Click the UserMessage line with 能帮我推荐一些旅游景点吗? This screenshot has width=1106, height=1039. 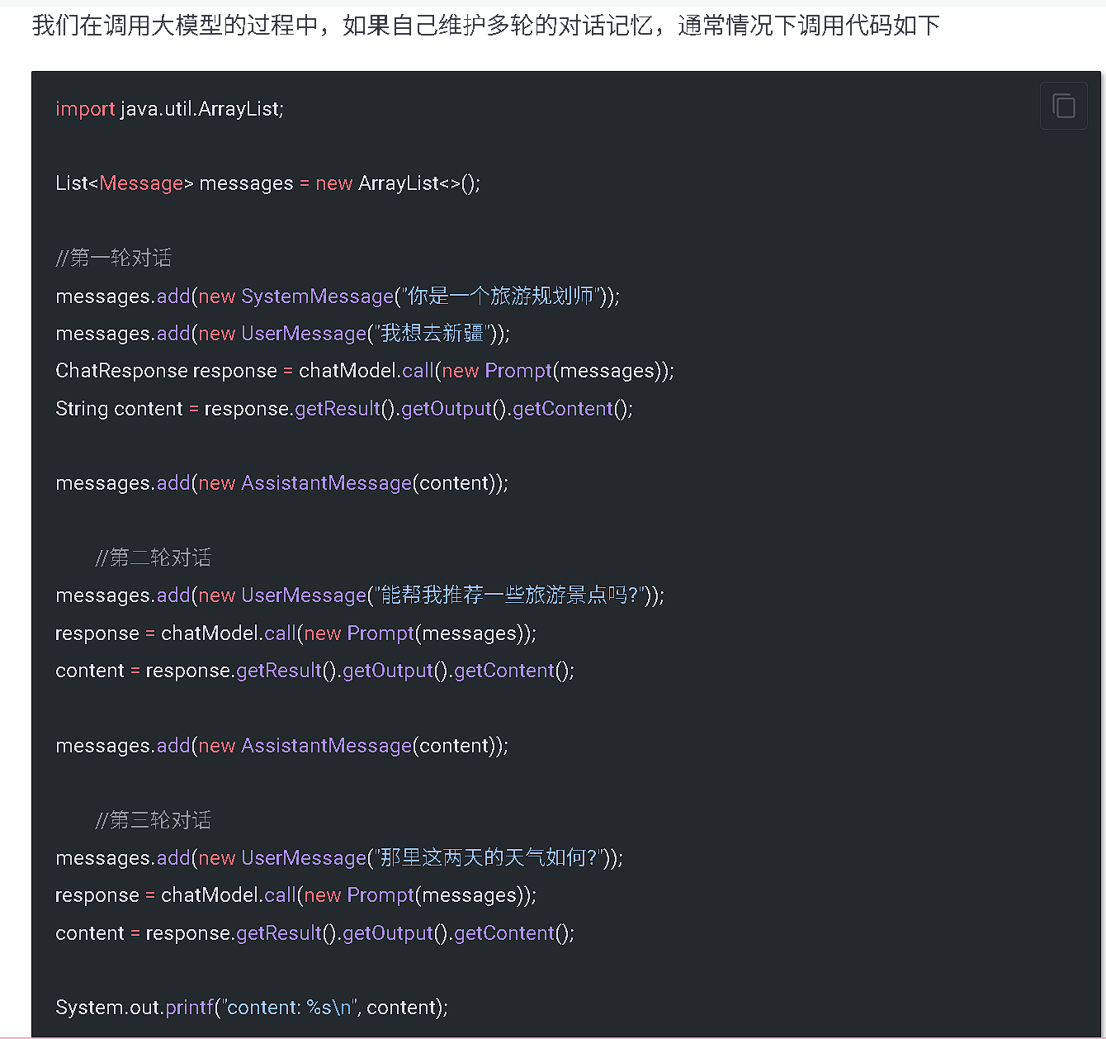(x=360, y=595)
